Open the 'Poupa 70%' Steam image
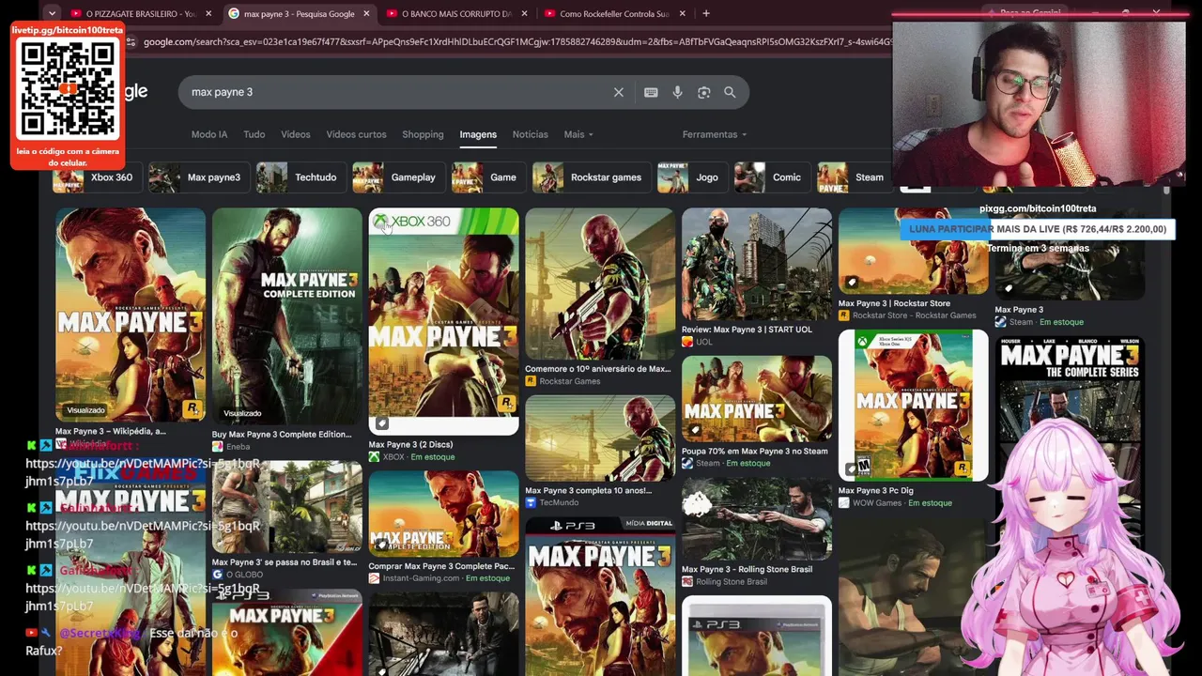Viewport: 1202px width, 676px height. click(757, 399)
